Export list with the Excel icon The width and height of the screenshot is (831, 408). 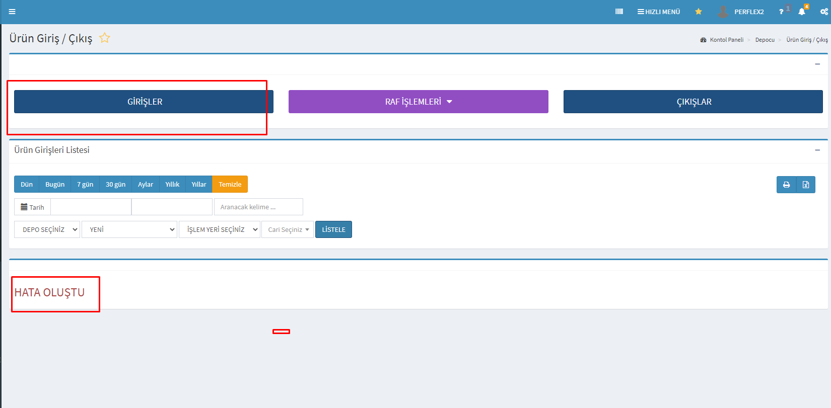[806, 185]
